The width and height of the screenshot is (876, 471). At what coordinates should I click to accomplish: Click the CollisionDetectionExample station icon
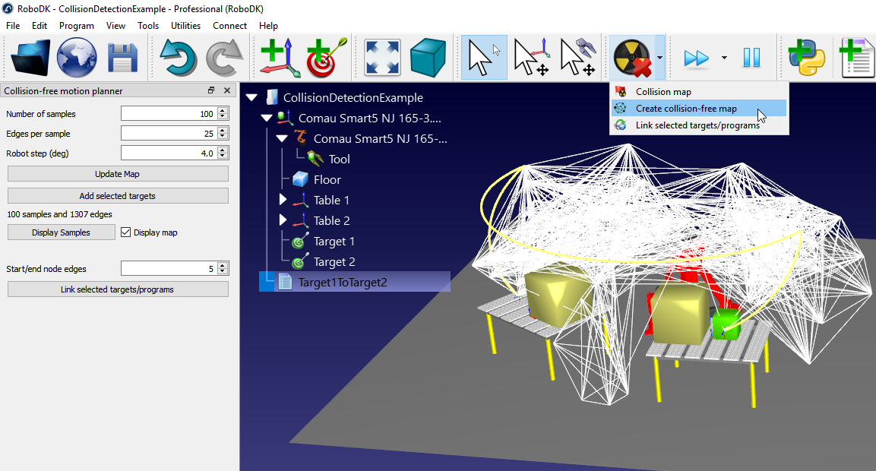point(271,97)
